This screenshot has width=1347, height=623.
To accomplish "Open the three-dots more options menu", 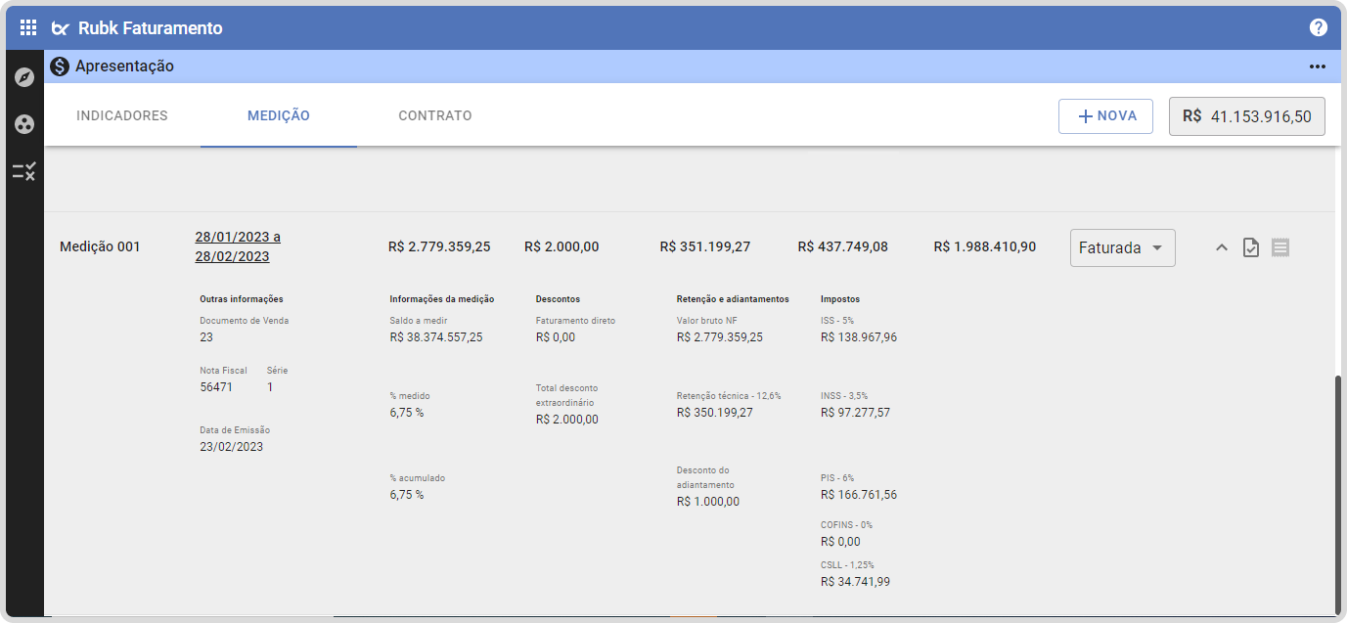I will [1318, 67].
